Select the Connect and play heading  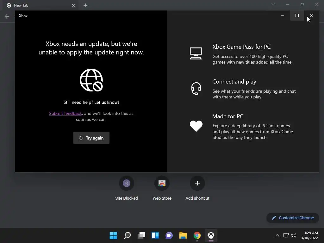tap(234, 82)
